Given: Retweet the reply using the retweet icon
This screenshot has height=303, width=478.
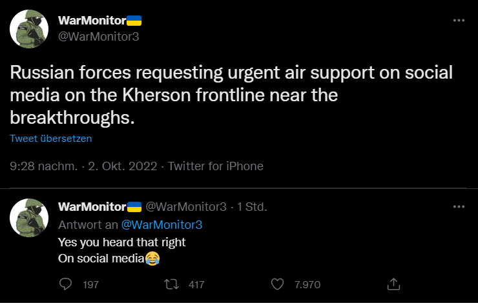Looking at the screenshot, I should [172, 284].
